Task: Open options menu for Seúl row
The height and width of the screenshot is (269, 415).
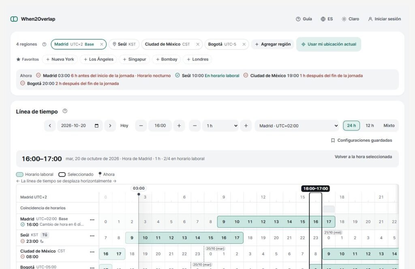Action: point(92,236)
